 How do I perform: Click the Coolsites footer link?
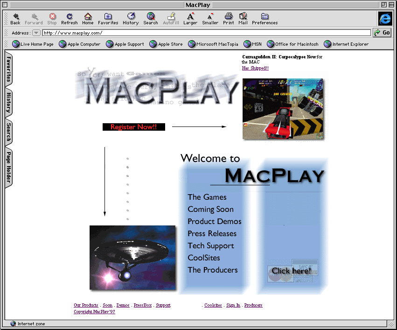pyautogui.click(x=213, y=305)
